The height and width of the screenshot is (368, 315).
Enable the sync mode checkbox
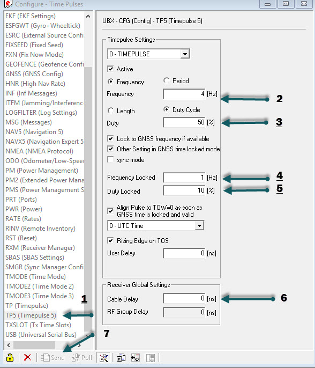tap(110, 160)
